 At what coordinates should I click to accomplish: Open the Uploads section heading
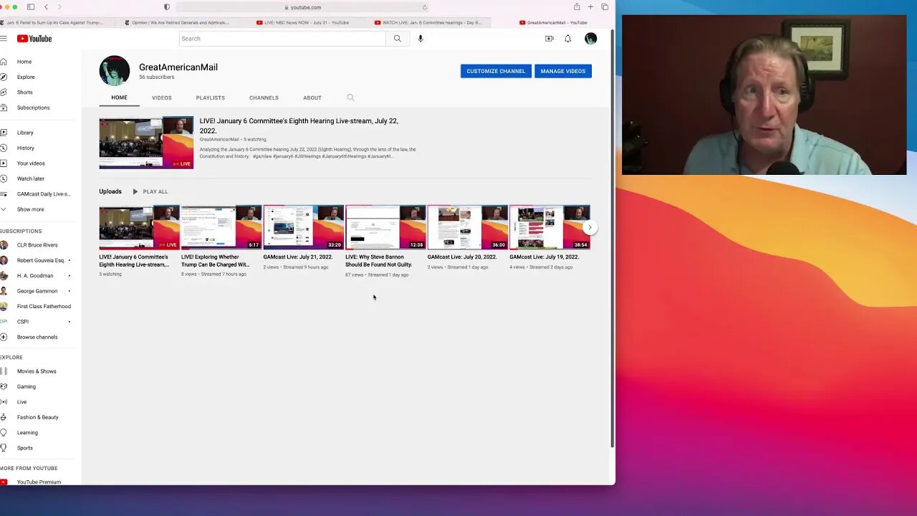coord(110,191)
